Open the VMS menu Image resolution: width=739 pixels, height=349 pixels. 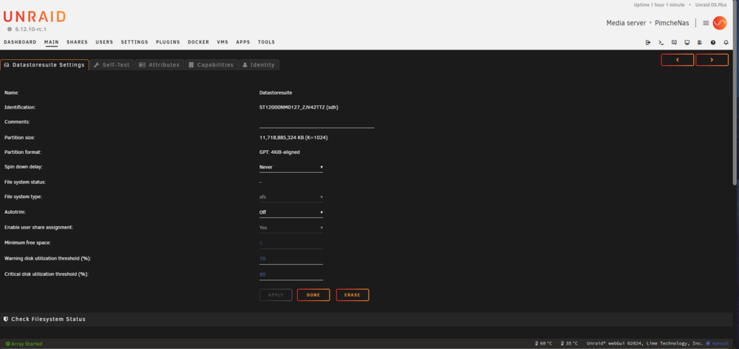tap(222, 42)
